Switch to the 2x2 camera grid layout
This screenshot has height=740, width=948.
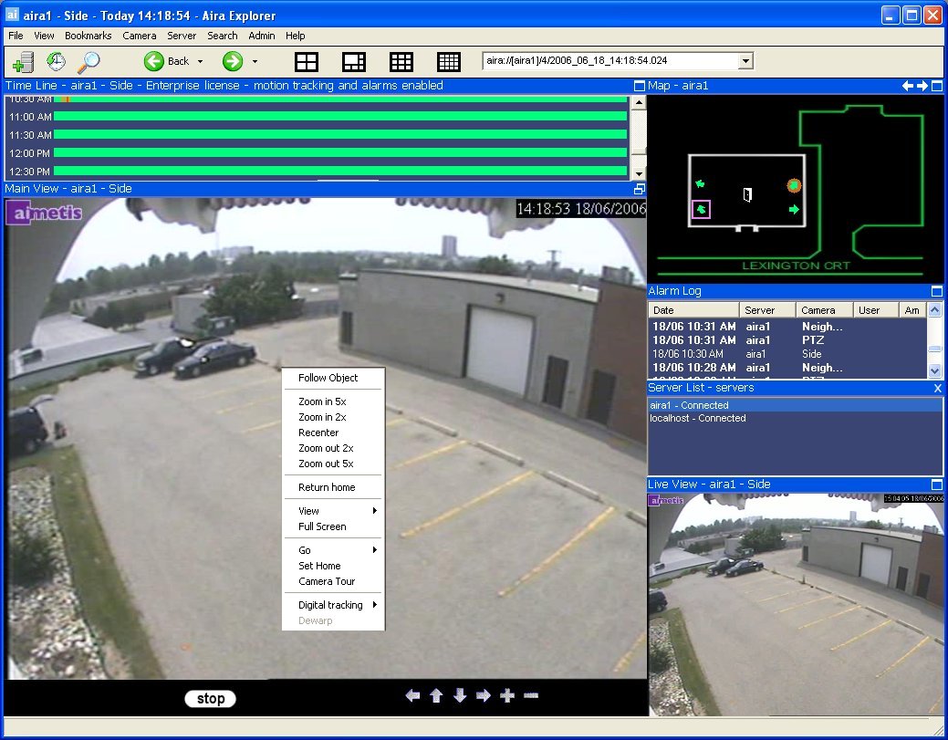point(307,62)
